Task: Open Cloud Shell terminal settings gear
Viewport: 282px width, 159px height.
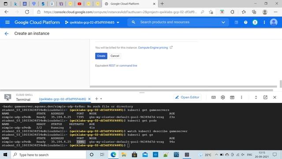Action: 223,97
